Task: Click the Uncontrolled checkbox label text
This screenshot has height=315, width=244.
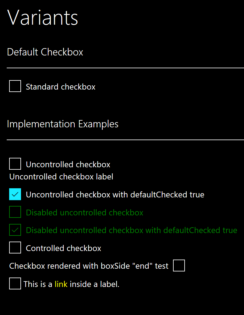Action: click(68, 165)
